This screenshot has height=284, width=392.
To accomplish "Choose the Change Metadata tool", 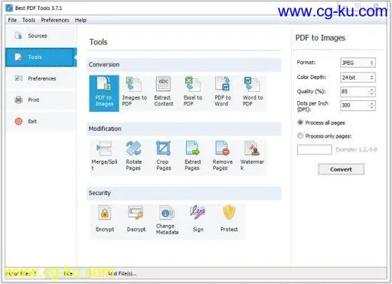I will (x=167, y=220).
